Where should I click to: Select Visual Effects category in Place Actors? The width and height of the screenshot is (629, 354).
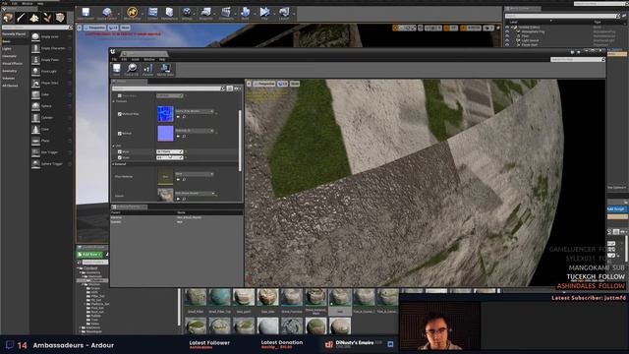pyautogui.click(x=13, y=63)
